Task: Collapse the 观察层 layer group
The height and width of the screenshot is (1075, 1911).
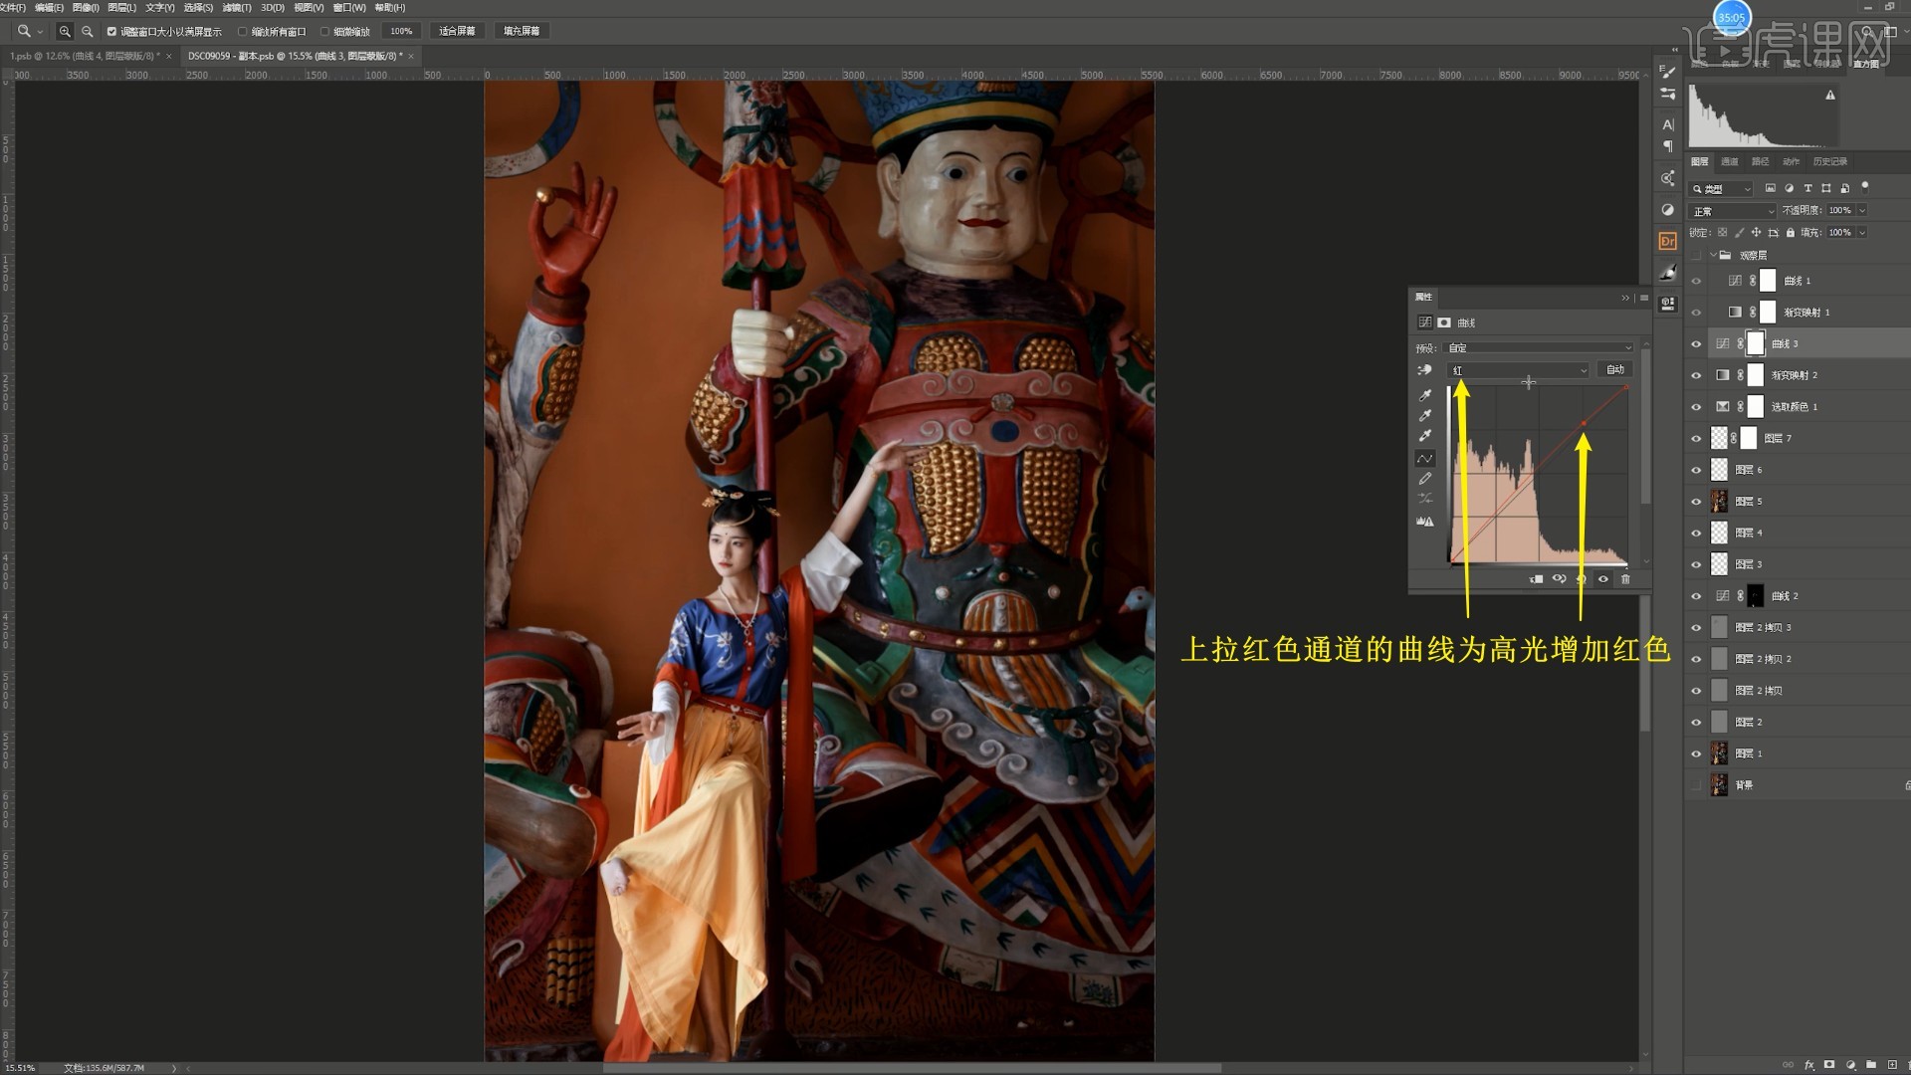Action: [x=1713, y=256]
